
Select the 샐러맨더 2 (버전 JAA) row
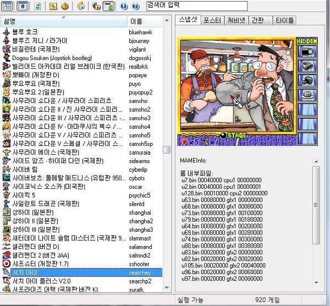(x=82, y=255)
